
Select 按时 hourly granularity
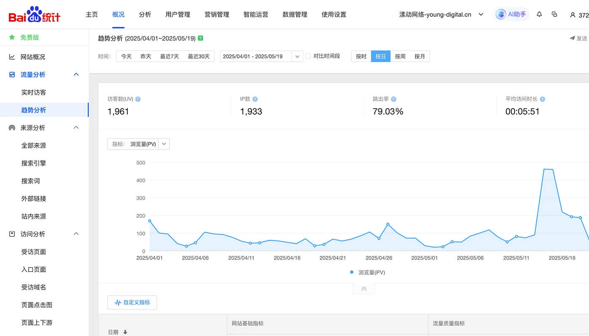click(361, 56)
